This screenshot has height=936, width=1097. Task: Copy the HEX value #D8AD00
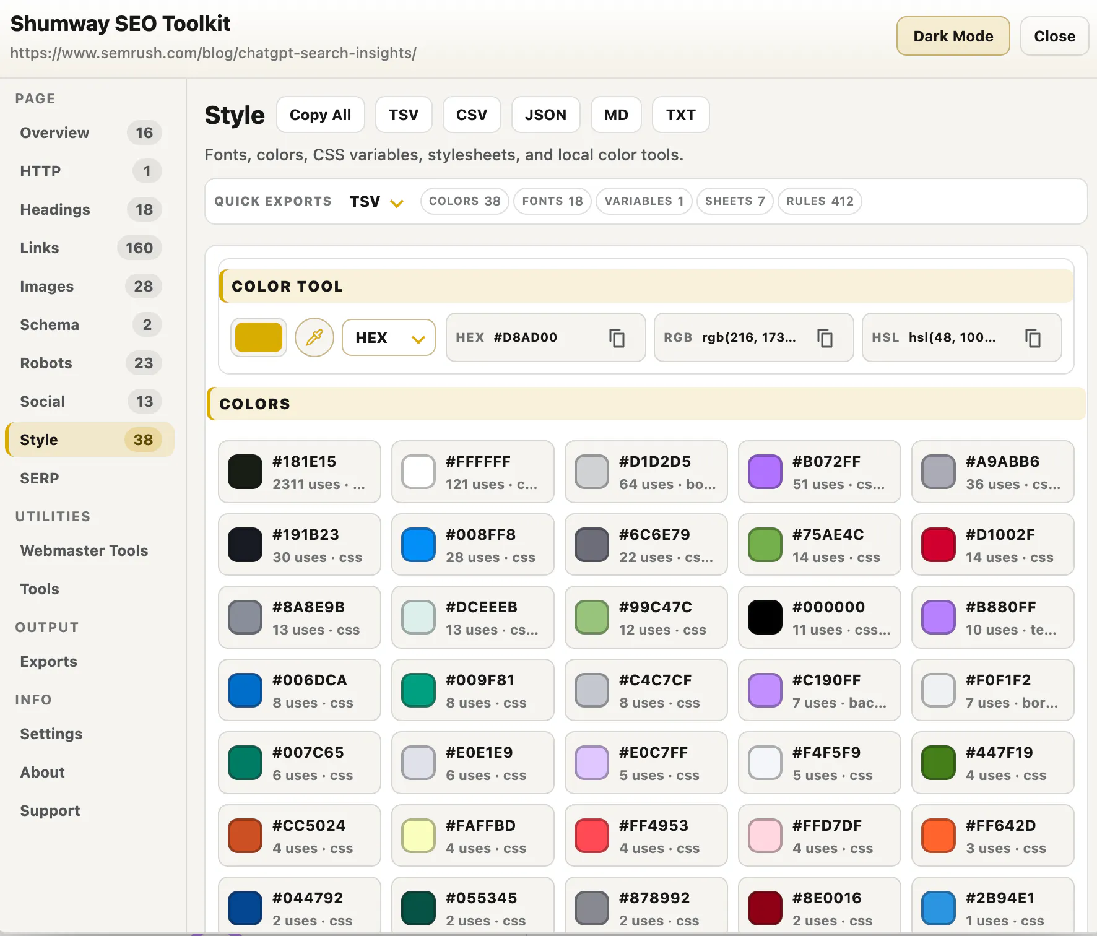coord(617,338)
